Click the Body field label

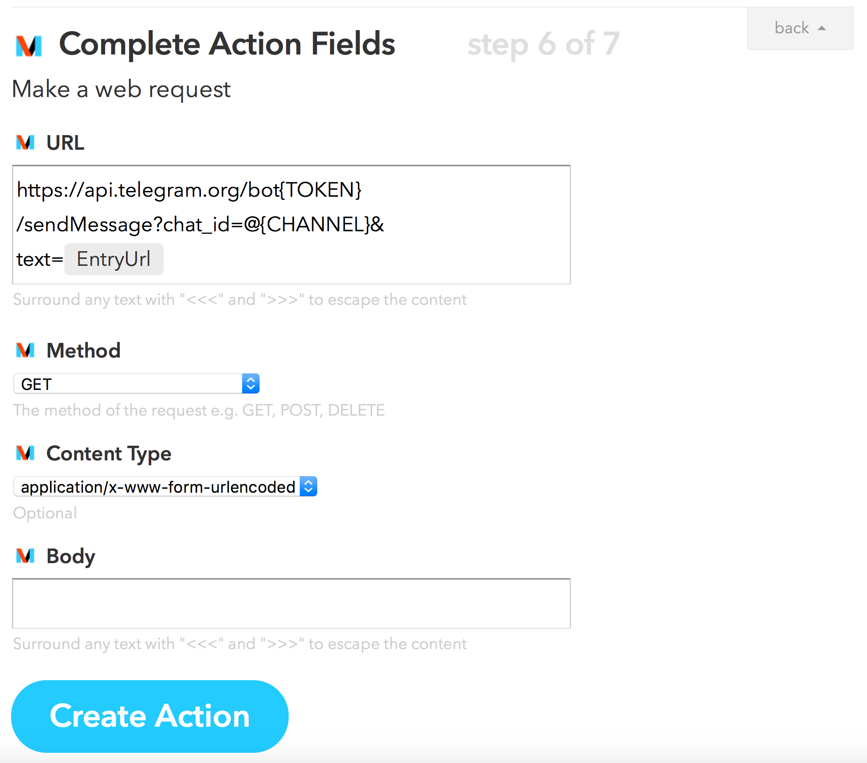coord(71,556)
